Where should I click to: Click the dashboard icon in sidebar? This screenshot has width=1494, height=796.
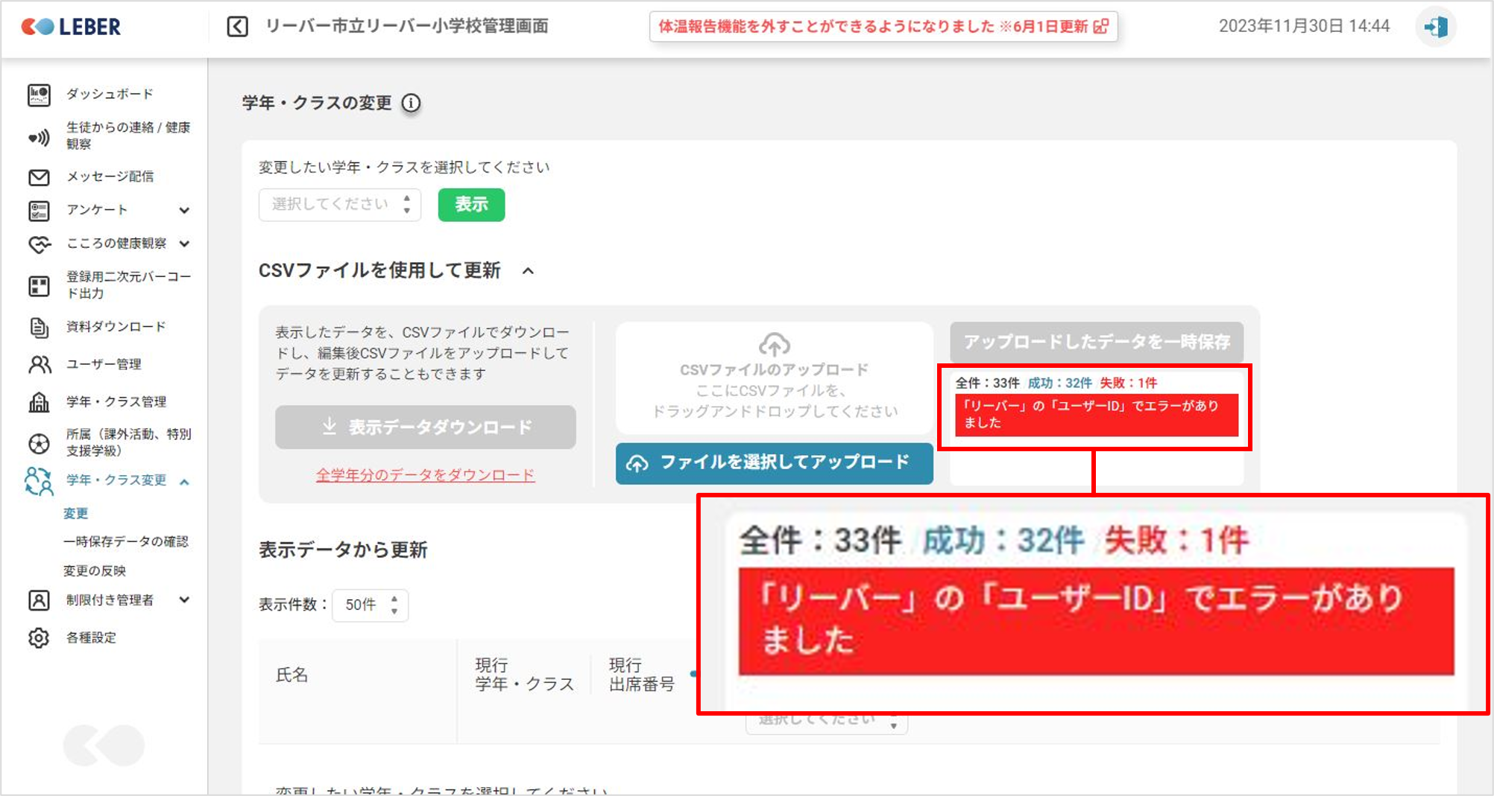coord(39,95)
